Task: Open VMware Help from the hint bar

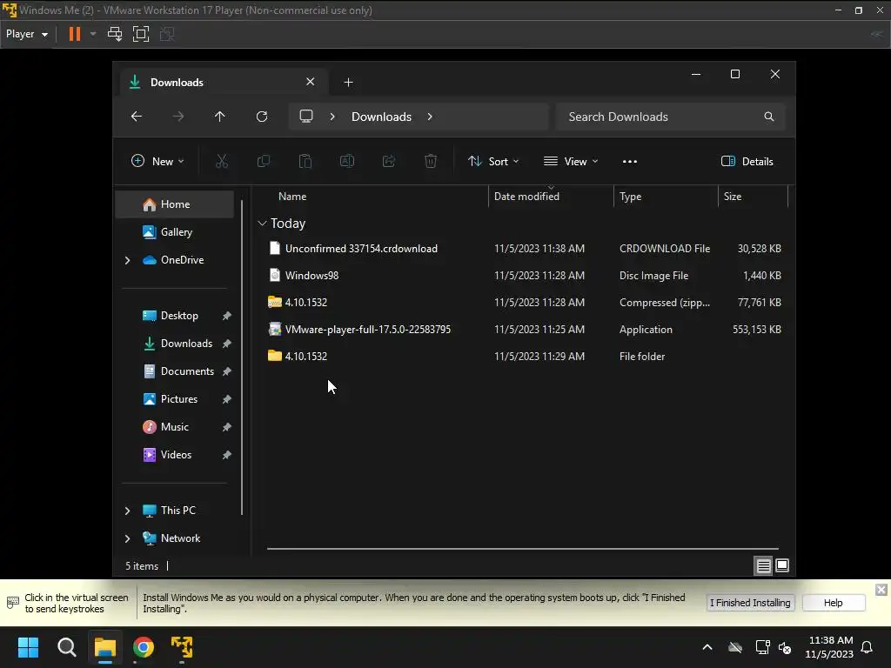Action: [x=833, y=603]
